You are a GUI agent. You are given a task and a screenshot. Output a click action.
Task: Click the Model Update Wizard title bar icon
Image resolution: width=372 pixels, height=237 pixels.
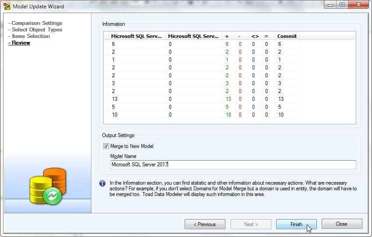click(7, 6)
